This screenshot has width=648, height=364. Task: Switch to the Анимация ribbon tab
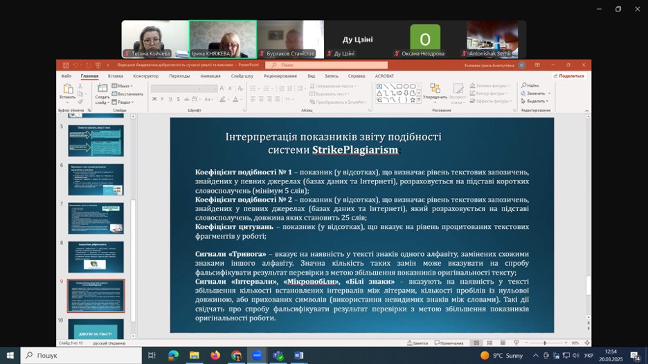click(x=210, y=76)
